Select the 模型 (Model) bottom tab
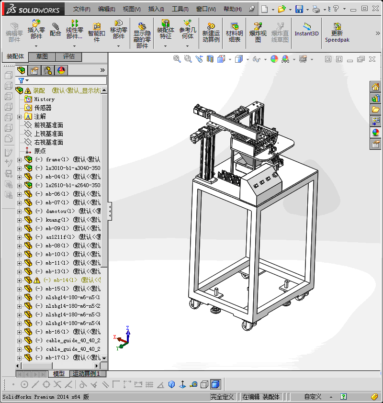 click(58, 374)
